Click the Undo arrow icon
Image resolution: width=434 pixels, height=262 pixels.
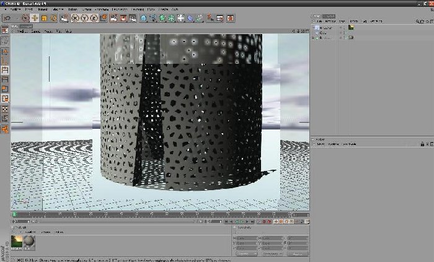click(x=7, y=18)
